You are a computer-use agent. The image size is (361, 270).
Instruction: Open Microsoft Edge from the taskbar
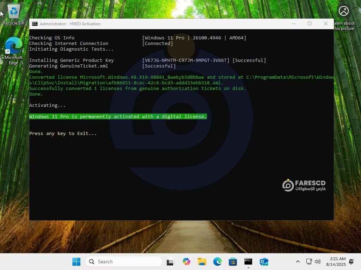217,262
